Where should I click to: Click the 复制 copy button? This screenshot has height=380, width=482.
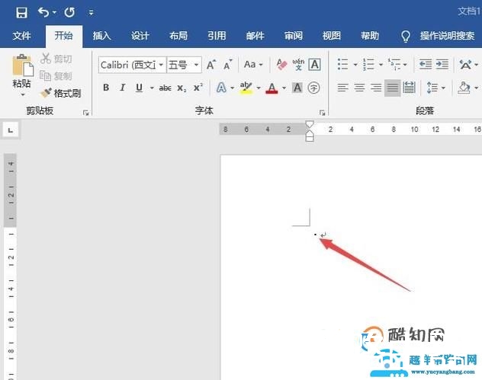pos(56,76)
